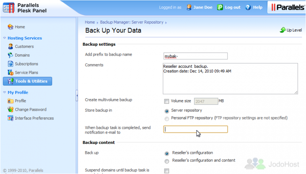Image resolution: width=306 pixels, height=174 pixels.
Task: Click the Help question mark icon
Action: (x=248, y=7)
